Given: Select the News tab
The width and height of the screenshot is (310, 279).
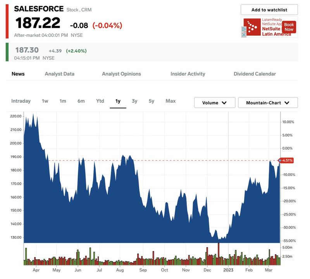Looking at the screenshot, I should pyautogui.click(x=18, y=74).
